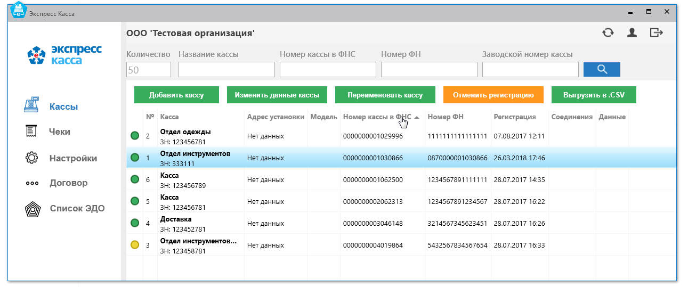Click the blue search magnifier button
Screen dimensions: 688x287
coord(602,69)
